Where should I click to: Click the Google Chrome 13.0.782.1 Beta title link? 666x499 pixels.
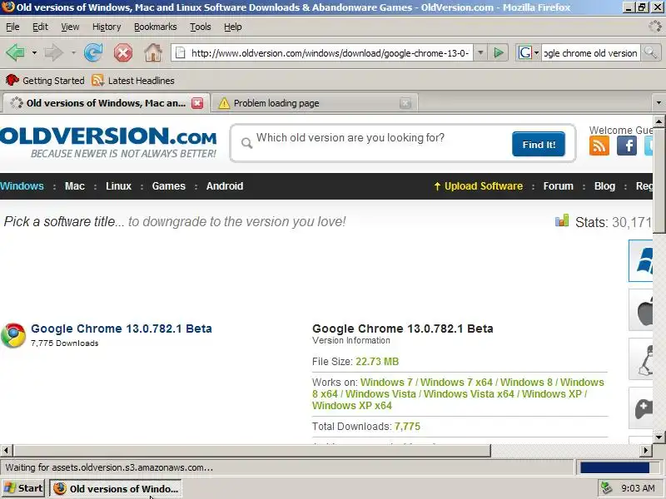click(122, 329)
